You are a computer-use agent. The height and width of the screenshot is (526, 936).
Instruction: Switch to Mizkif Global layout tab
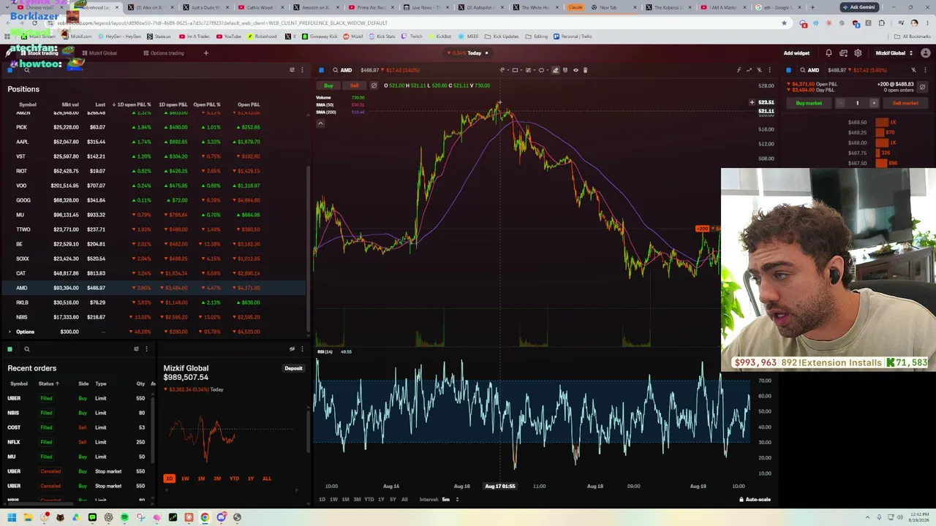99,53
